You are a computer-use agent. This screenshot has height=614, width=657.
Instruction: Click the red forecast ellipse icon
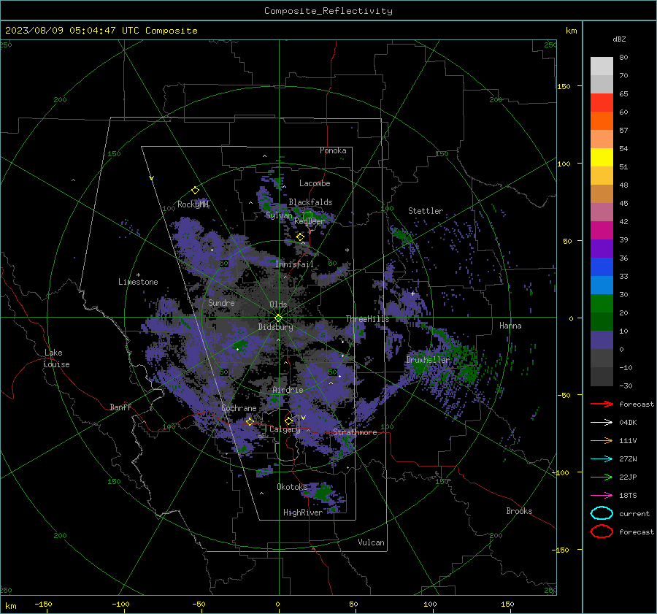(602, 532)
